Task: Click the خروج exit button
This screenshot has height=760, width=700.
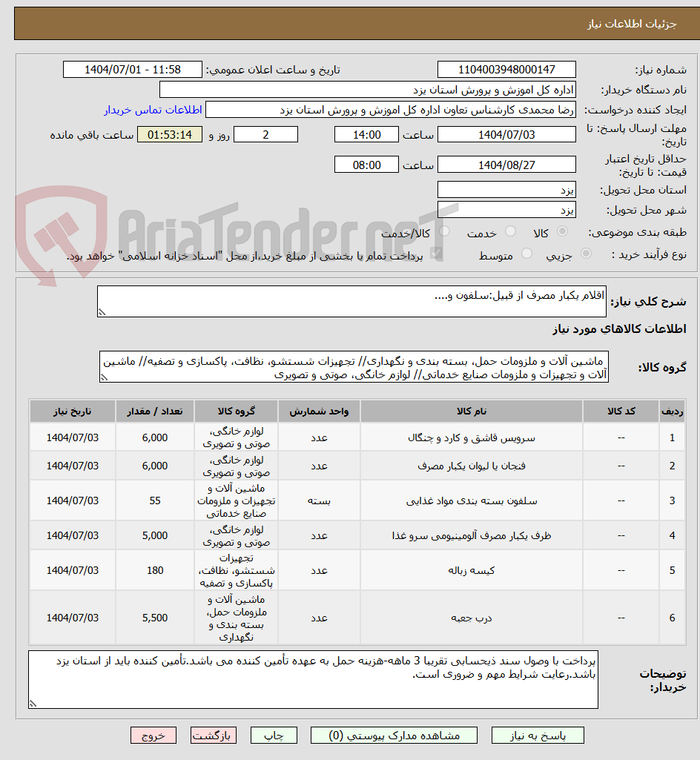Action: point(153,736)
